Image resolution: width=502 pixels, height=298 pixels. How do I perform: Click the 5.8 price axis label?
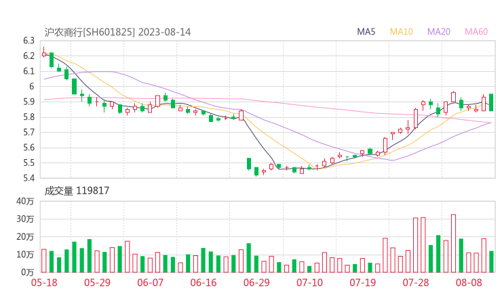click(x=28, y=117)
